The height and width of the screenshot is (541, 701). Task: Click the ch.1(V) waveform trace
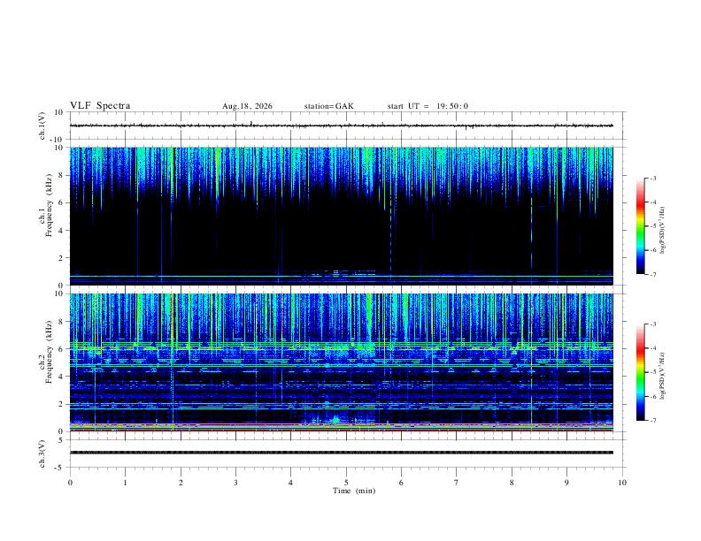(342, 126)
